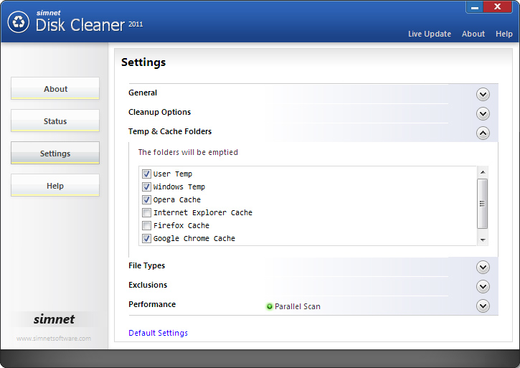This screenshot has height=368, width=520.
Task: Click the Disk Cleaner recycle logo icon
Action: (x=18, y=22)
